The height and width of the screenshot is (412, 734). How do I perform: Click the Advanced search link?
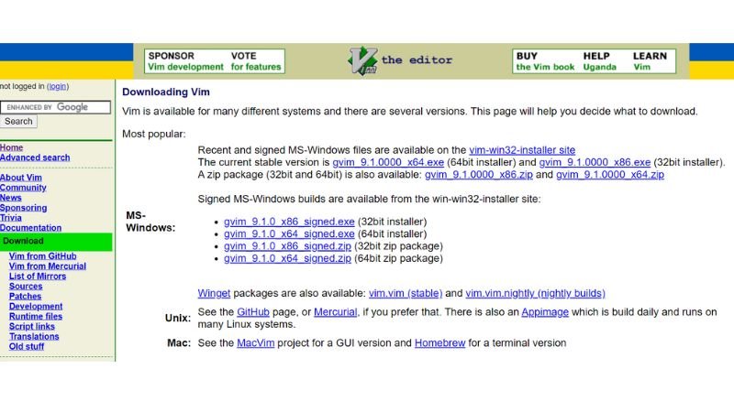click(x=35, y=157)
